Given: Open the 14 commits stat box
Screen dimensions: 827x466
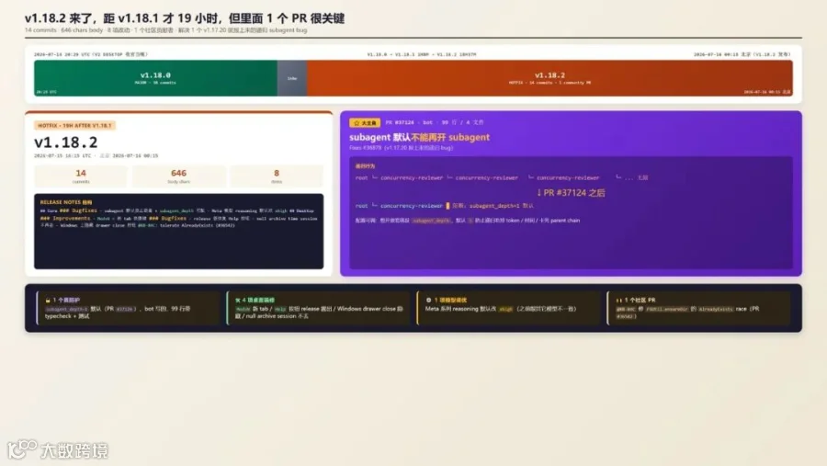Looking at the screenshot, I should (x=81, y=176).
